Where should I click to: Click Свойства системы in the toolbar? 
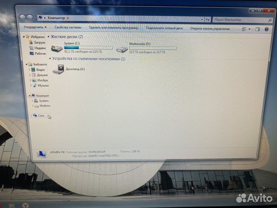68,27
